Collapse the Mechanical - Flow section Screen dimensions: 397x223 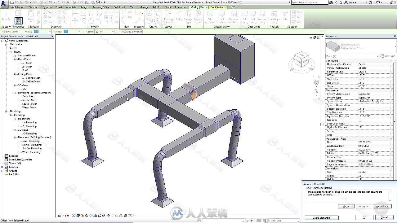coord(391,139)
